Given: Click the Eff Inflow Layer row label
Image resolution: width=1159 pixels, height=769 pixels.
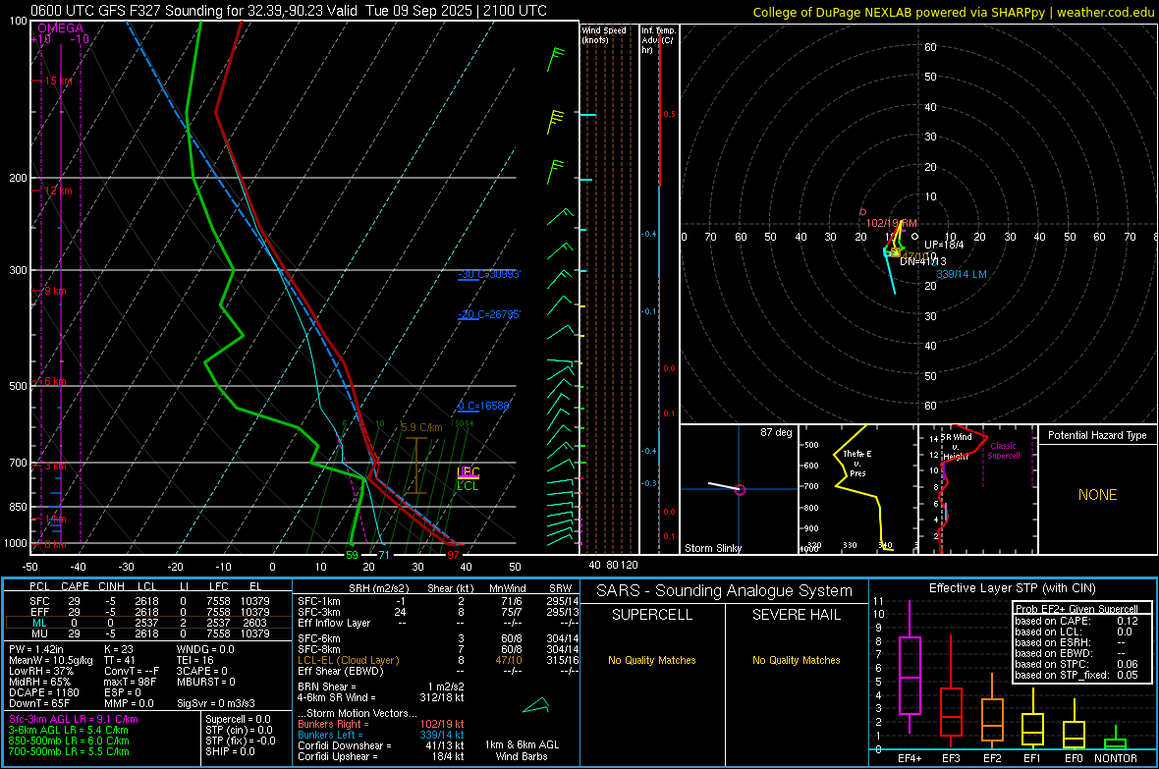Looking at the screenshot, I should tap(334, 623).
